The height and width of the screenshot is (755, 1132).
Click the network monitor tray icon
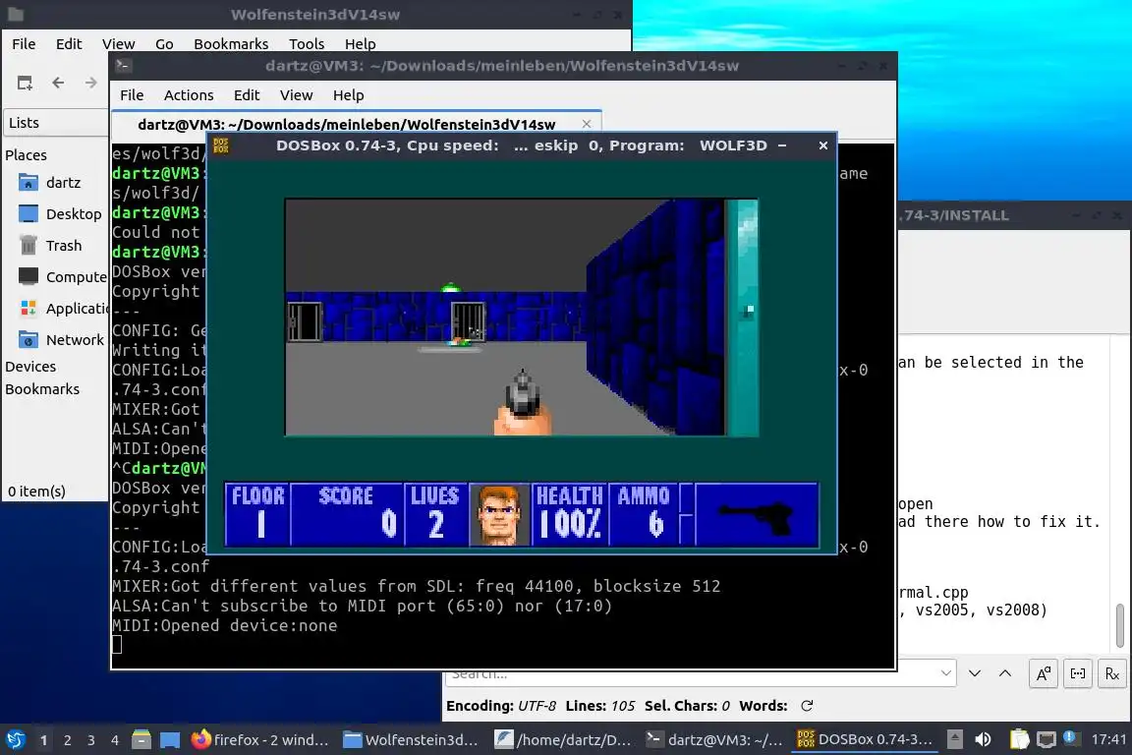1047,739
